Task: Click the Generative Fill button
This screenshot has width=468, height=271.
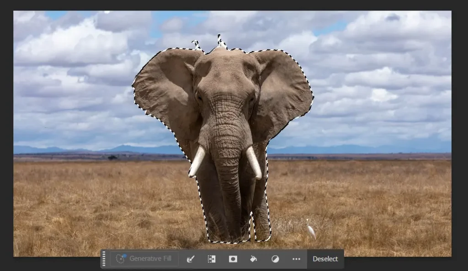Action: [144, 259]
